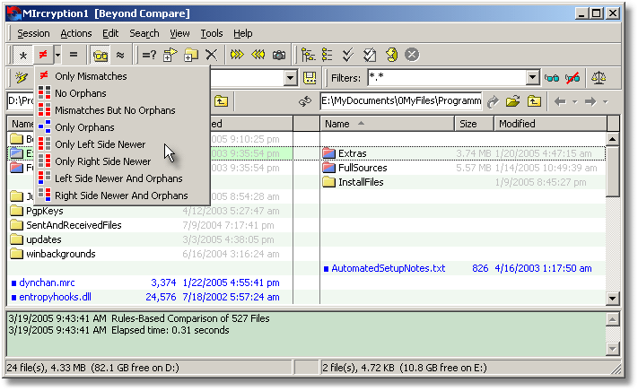
Task: Click the right pane up-one-level folder icon
Action: point(534,101)
